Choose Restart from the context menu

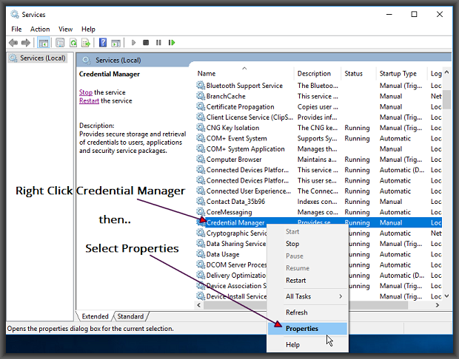[x=296, y=280]
